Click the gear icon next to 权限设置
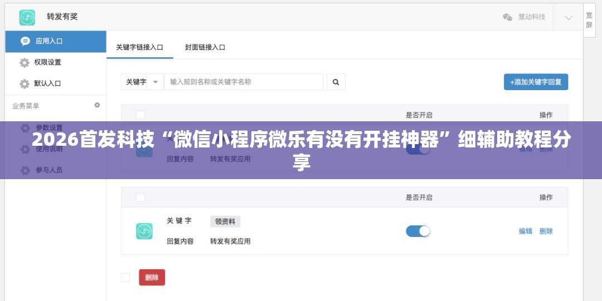Viewport: 602px width, 301px height. 24,62
